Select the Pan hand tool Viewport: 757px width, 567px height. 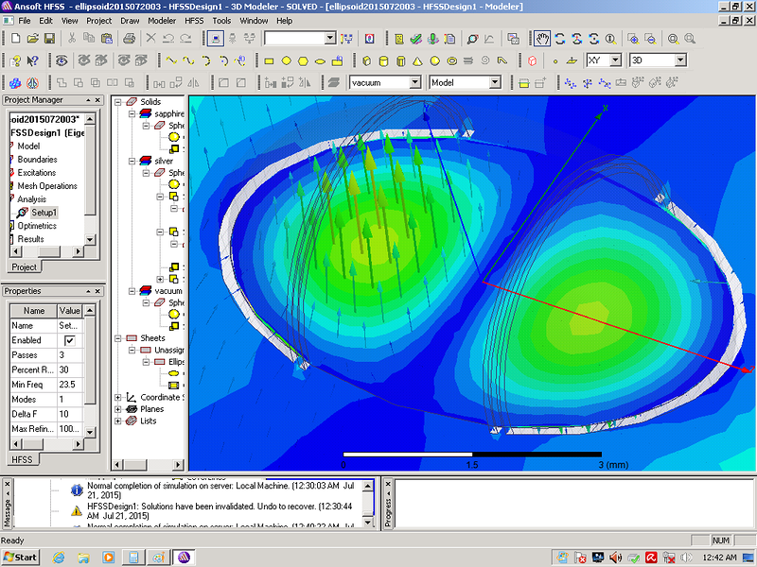541,39
